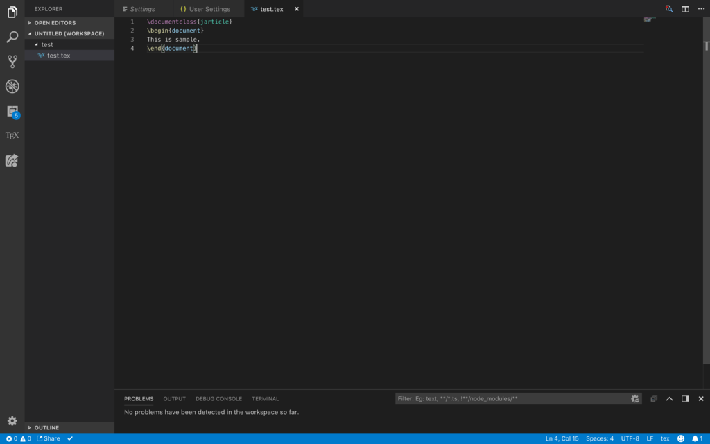Toggle the filter excluded files gear icon
This screenshot has height=444, width=710.
[x=635, y=399]
